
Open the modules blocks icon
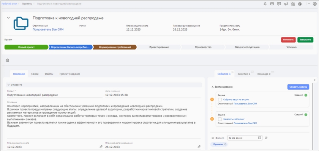(x=293, y=4)
